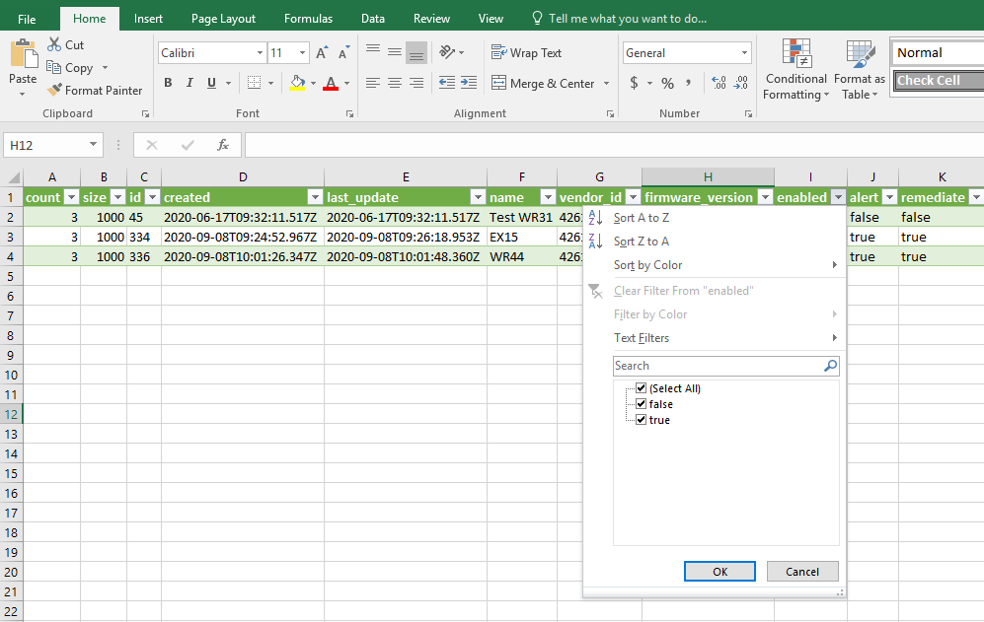Cancel the filter menu
This screenshot has width=984, height=622.
point(802,571)
